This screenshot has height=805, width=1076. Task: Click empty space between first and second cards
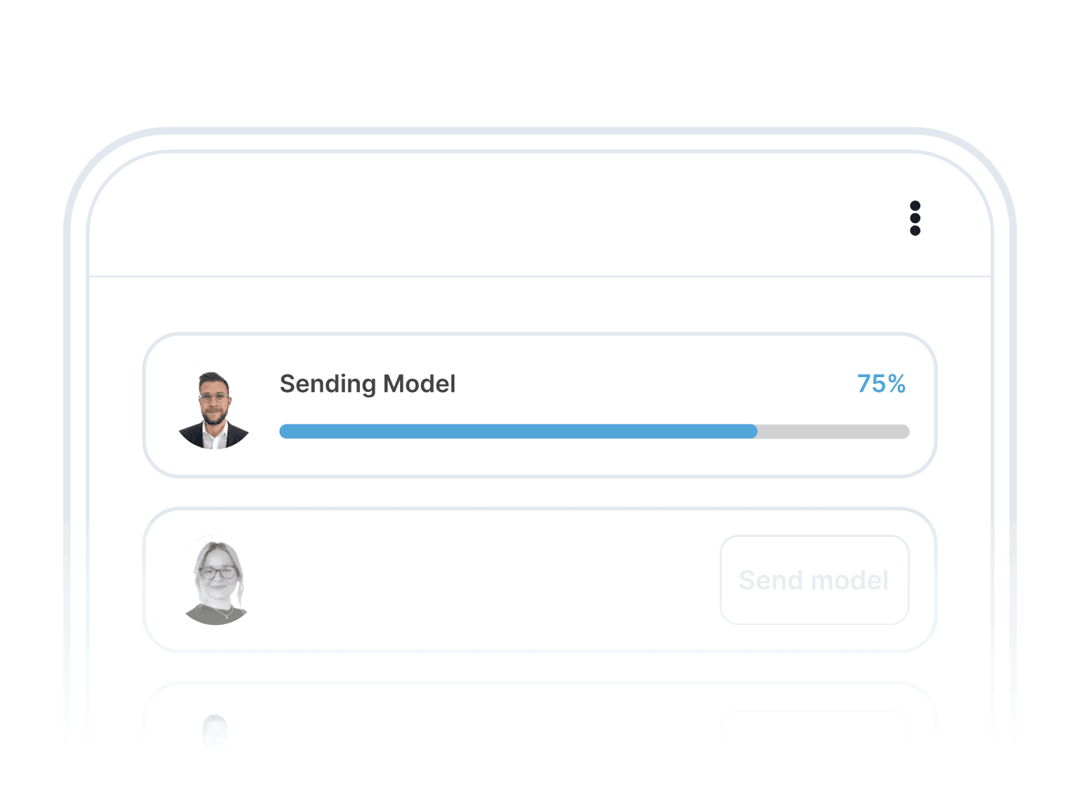pos(539,493)
